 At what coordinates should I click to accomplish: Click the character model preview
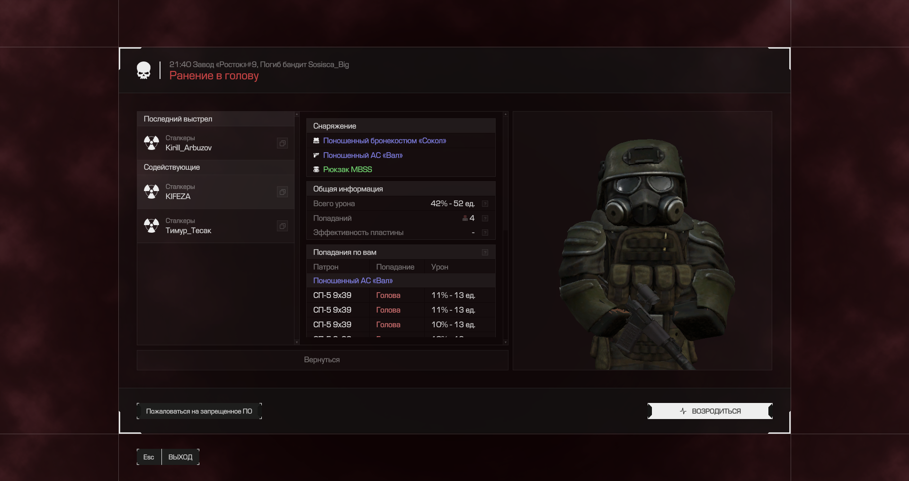point(642,241)
